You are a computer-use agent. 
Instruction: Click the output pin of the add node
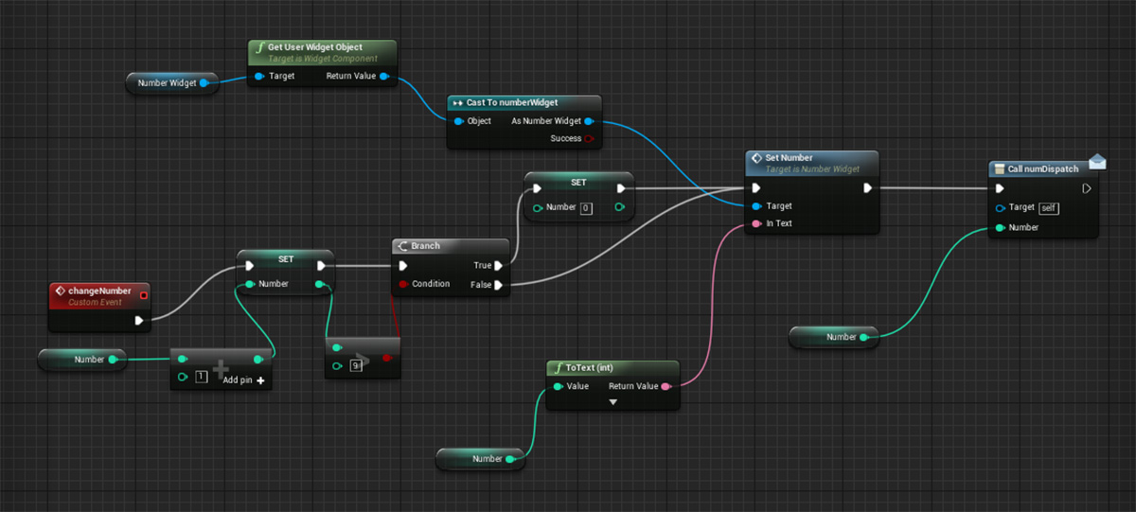pyautogui.click(x=258, y=360)
